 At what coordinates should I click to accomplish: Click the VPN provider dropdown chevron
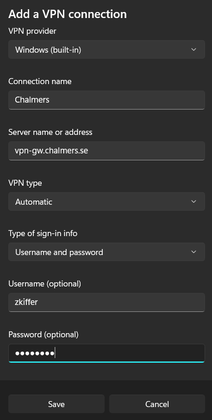pos(193,49)
